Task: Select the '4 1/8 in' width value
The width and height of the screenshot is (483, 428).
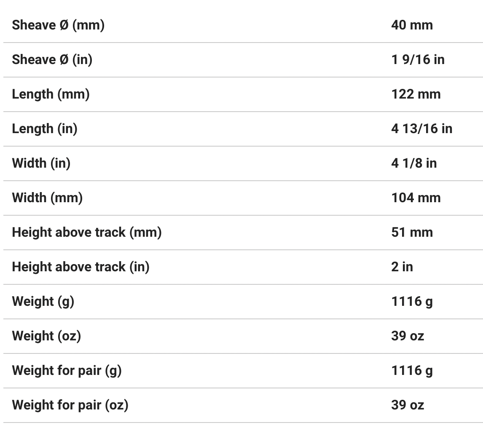Action: click(x=414, y=163)
